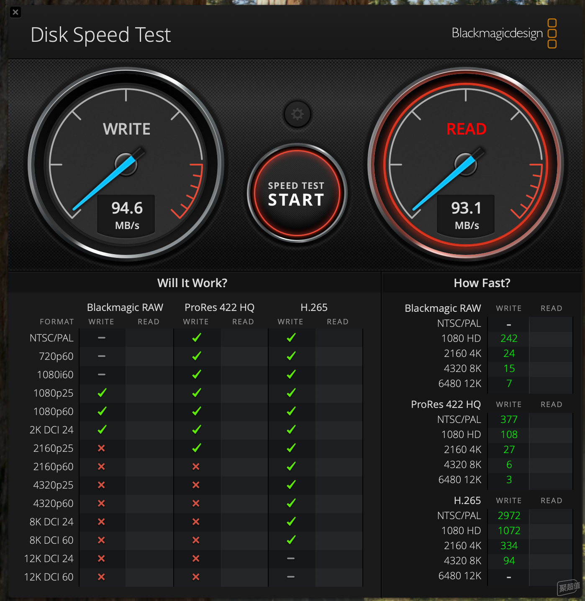Viewport: 585px width, 601px height.
Task: Click Blackmagic RAW 2160 4K value 24
Action: point(509,354)
